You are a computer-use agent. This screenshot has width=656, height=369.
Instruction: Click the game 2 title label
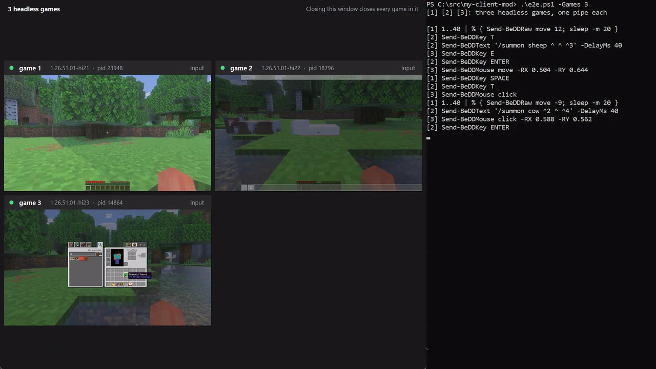tap(241, 68)
